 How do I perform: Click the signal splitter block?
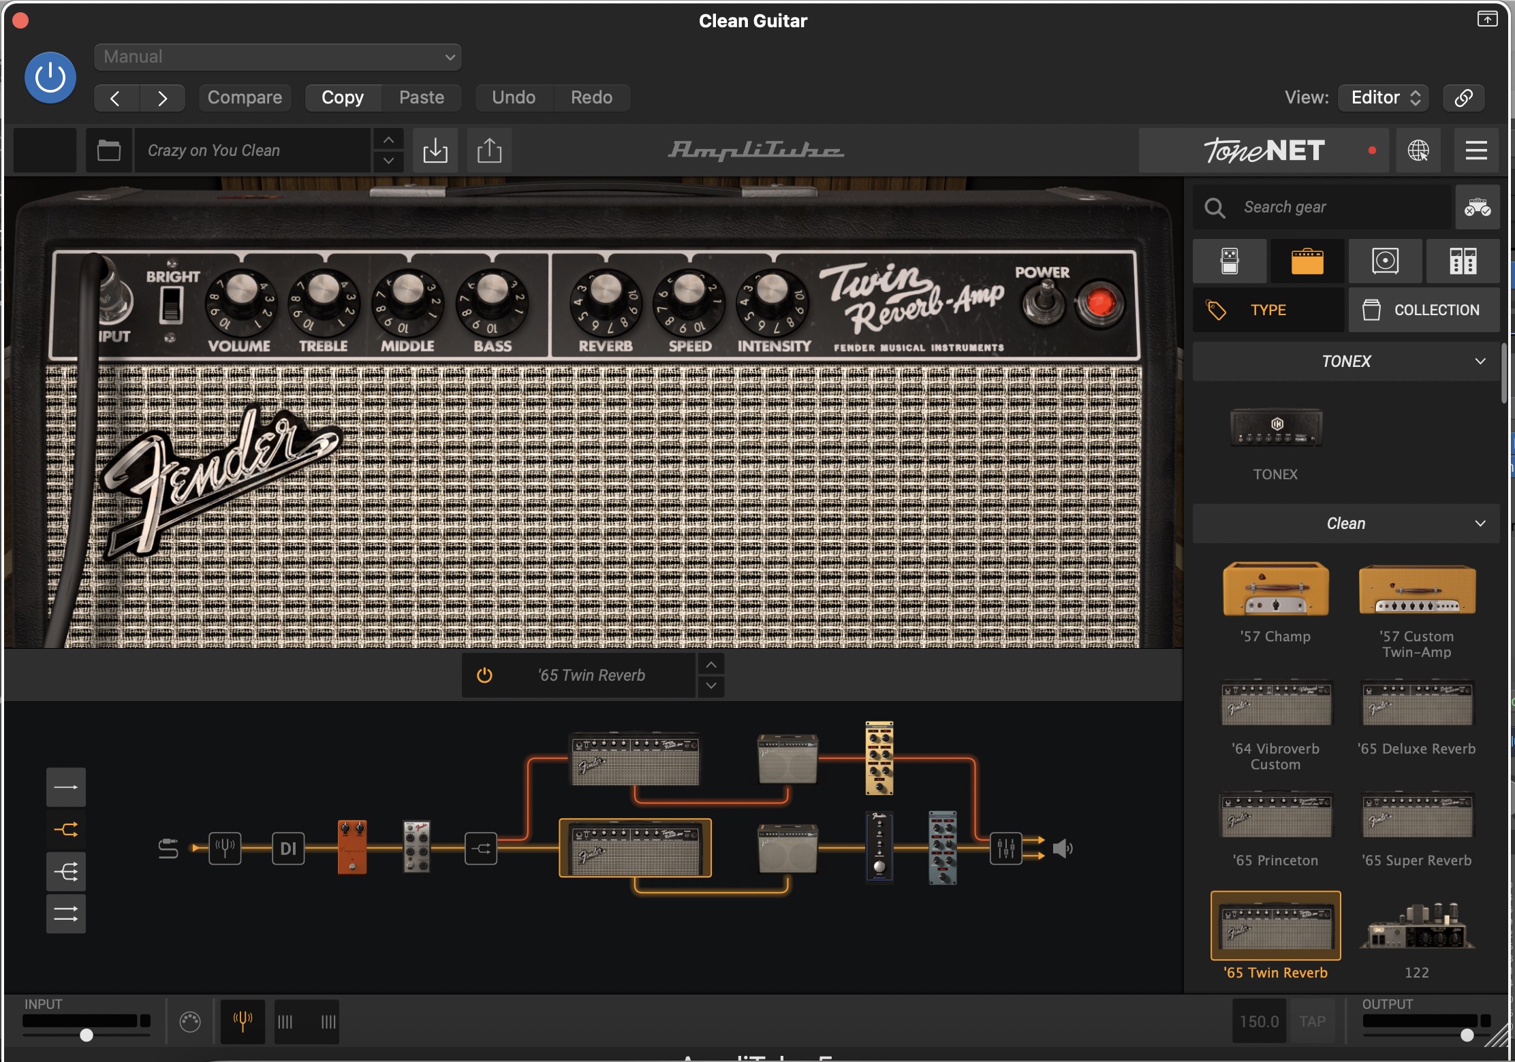click(481, 848)
